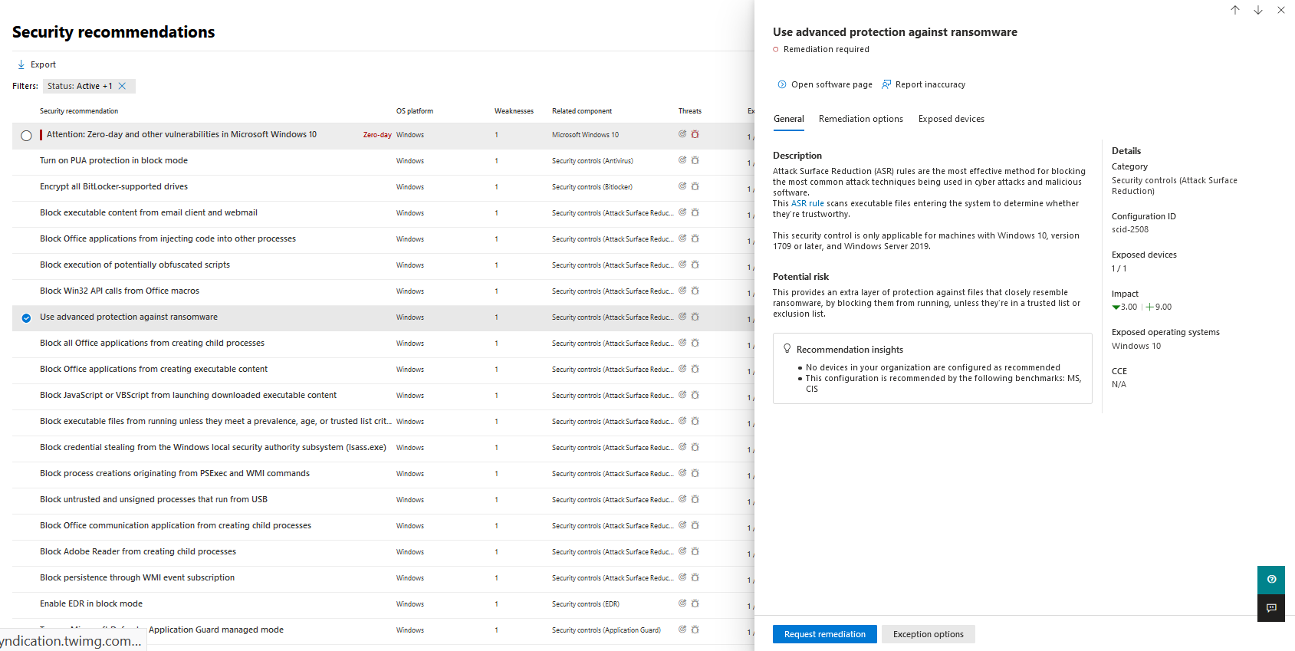Switch to Remediation options tab
Viewport: 1295px width, 651px height.
[860, 119]
